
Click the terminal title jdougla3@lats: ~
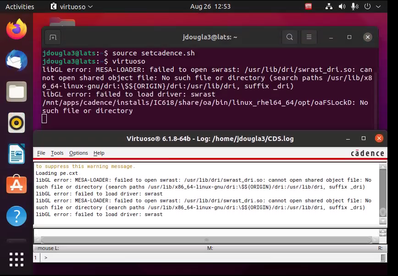210,37
